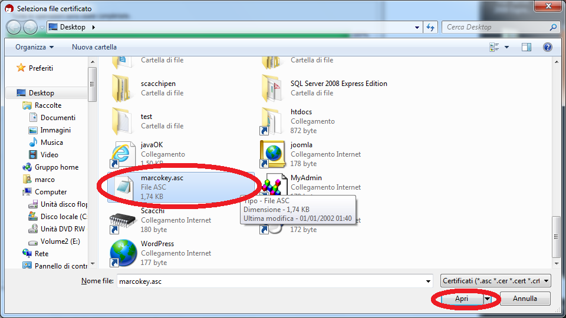Open the Organizza menu

coord(34,47)
